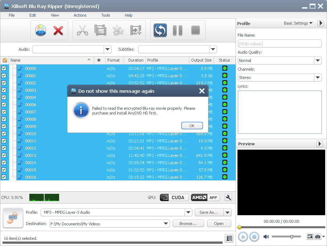Open the film strip Edit video tool

(100, 30)
